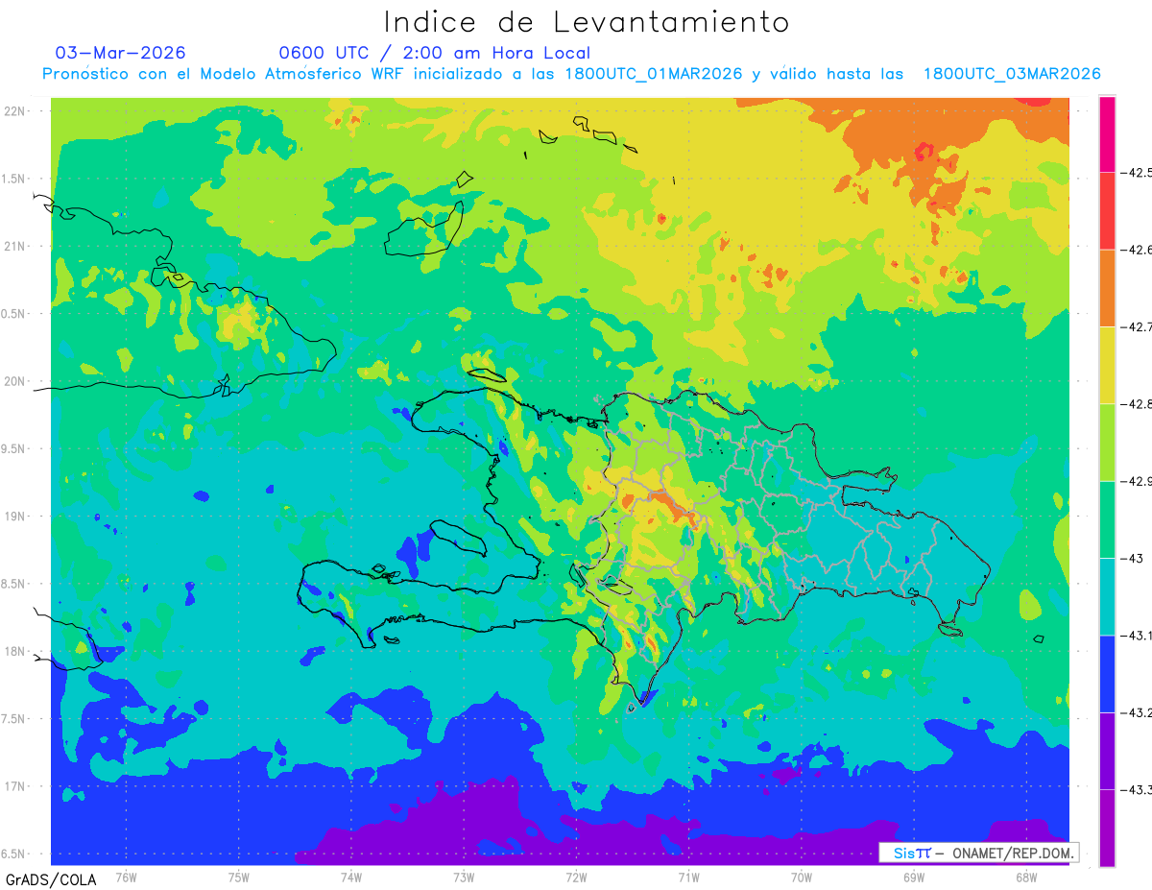The height and width of the screenshot is (890, 1152).
Task: Click the legend value "-43.2"
Action: point(1136,712)
